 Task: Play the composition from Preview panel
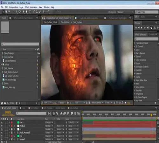click(x=142, y=28)
